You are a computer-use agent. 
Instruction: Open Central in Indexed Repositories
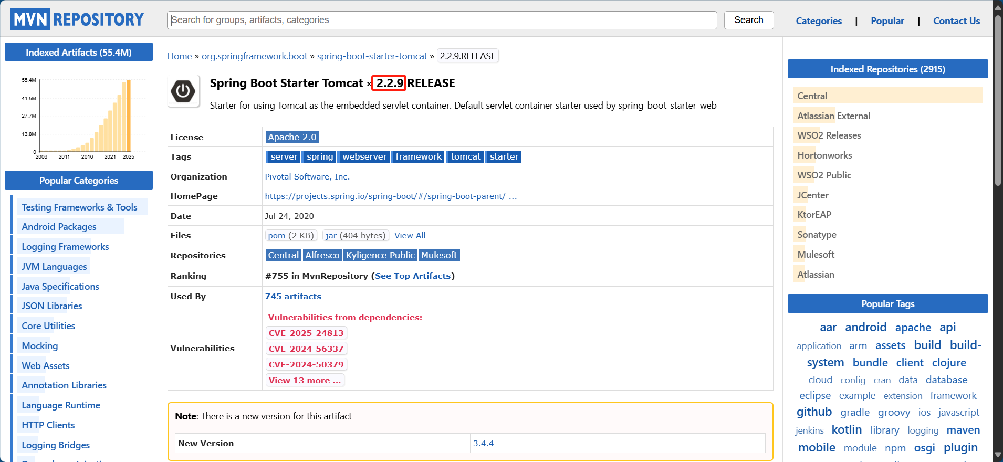812,96
